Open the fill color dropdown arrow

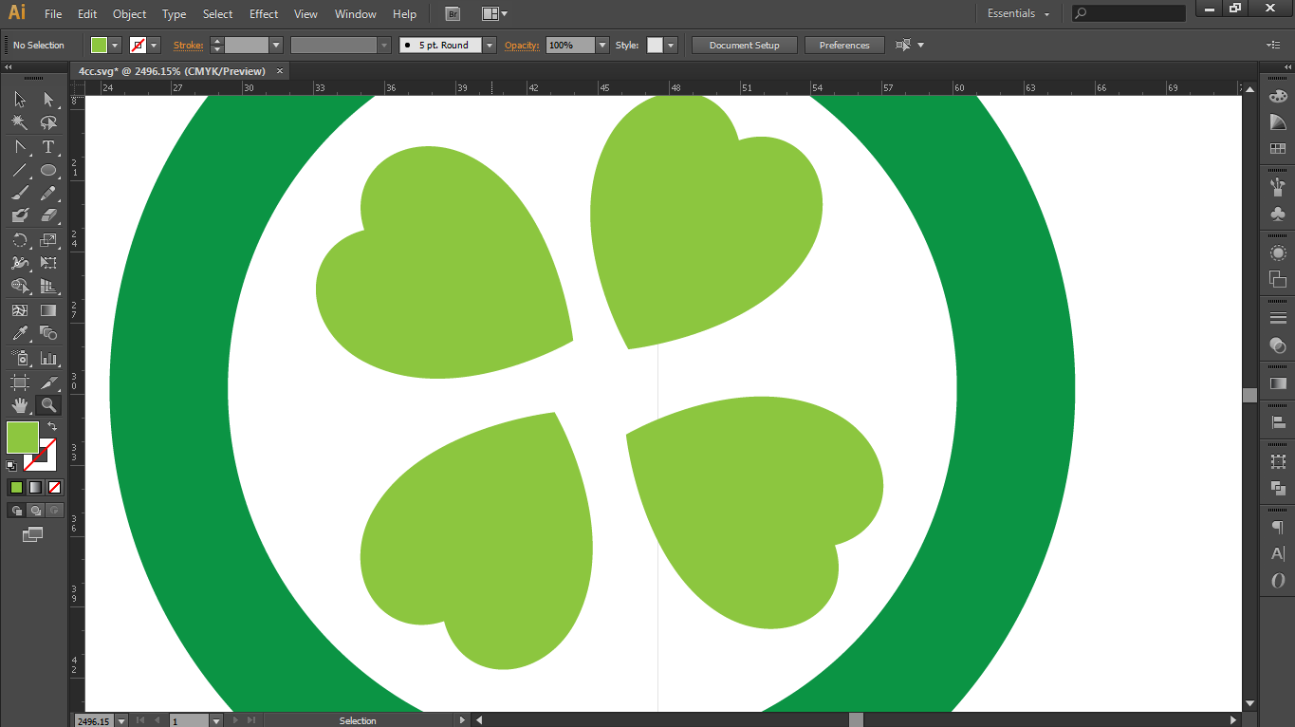click(x=115, y=45)
